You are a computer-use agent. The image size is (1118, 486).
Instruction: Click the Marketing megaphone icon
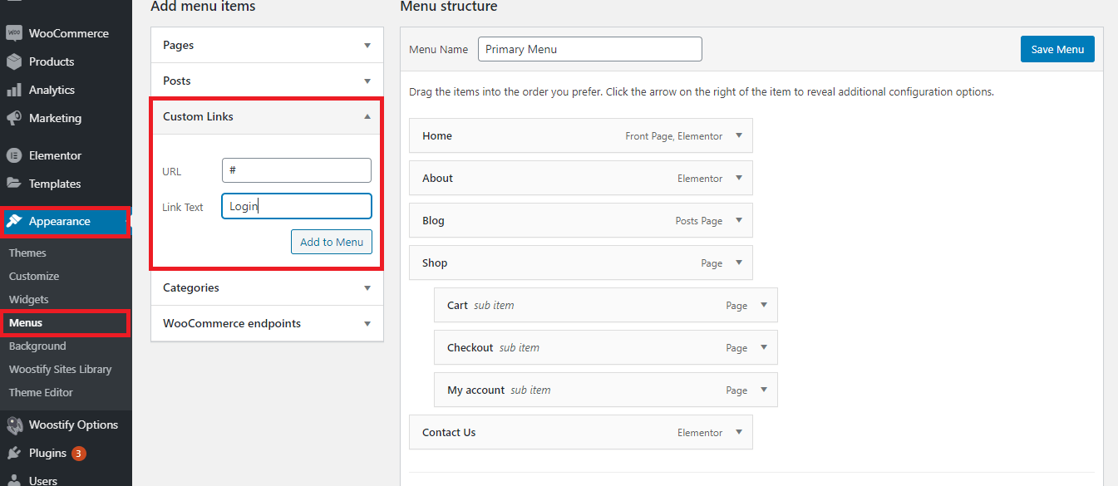pos(13,118)
